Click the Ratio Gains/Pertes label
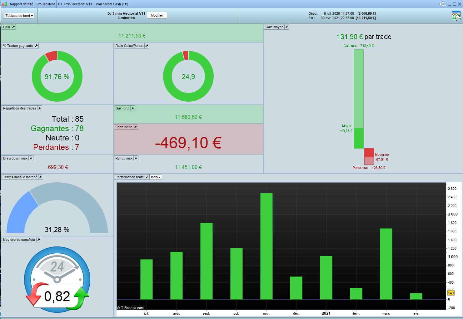Viewport: 463px width, 319px height. [129, 46]
